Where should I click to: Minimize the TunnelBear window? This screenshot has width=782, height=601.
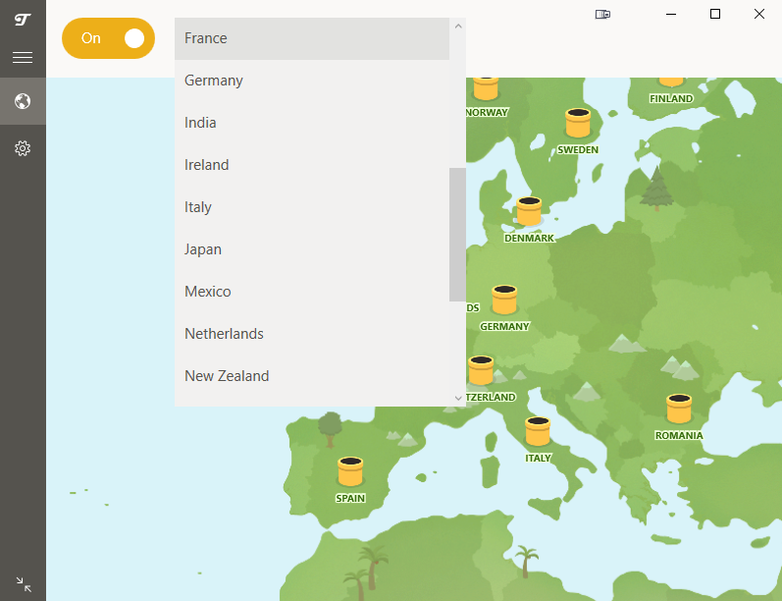(x=671, y=14)
